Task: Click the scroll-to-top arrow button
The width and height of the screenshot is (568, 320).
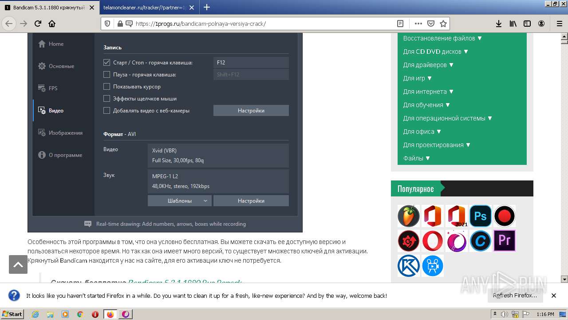Action: point(18,264)
